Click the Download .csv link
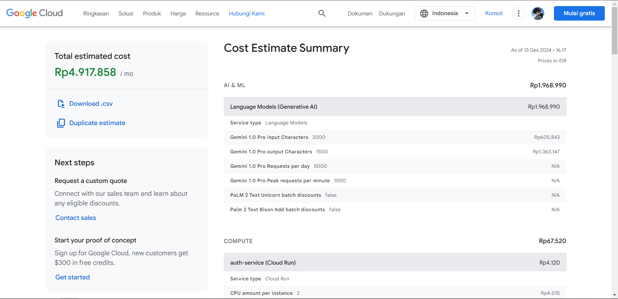Viewport: 618px width, 299px height. point(91,104)
